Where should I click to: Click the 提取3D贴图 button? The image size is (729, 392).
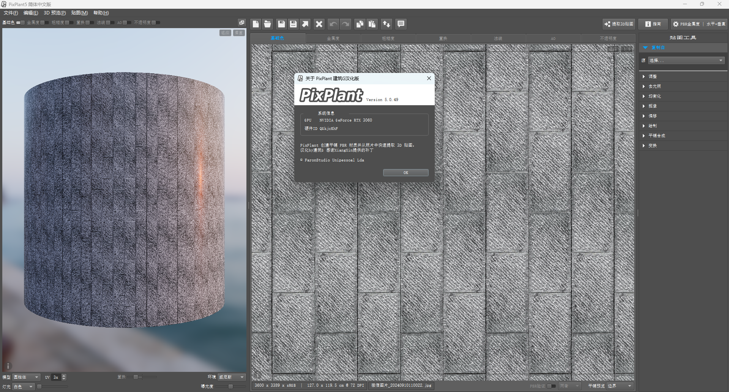click(x=619, y=24)
